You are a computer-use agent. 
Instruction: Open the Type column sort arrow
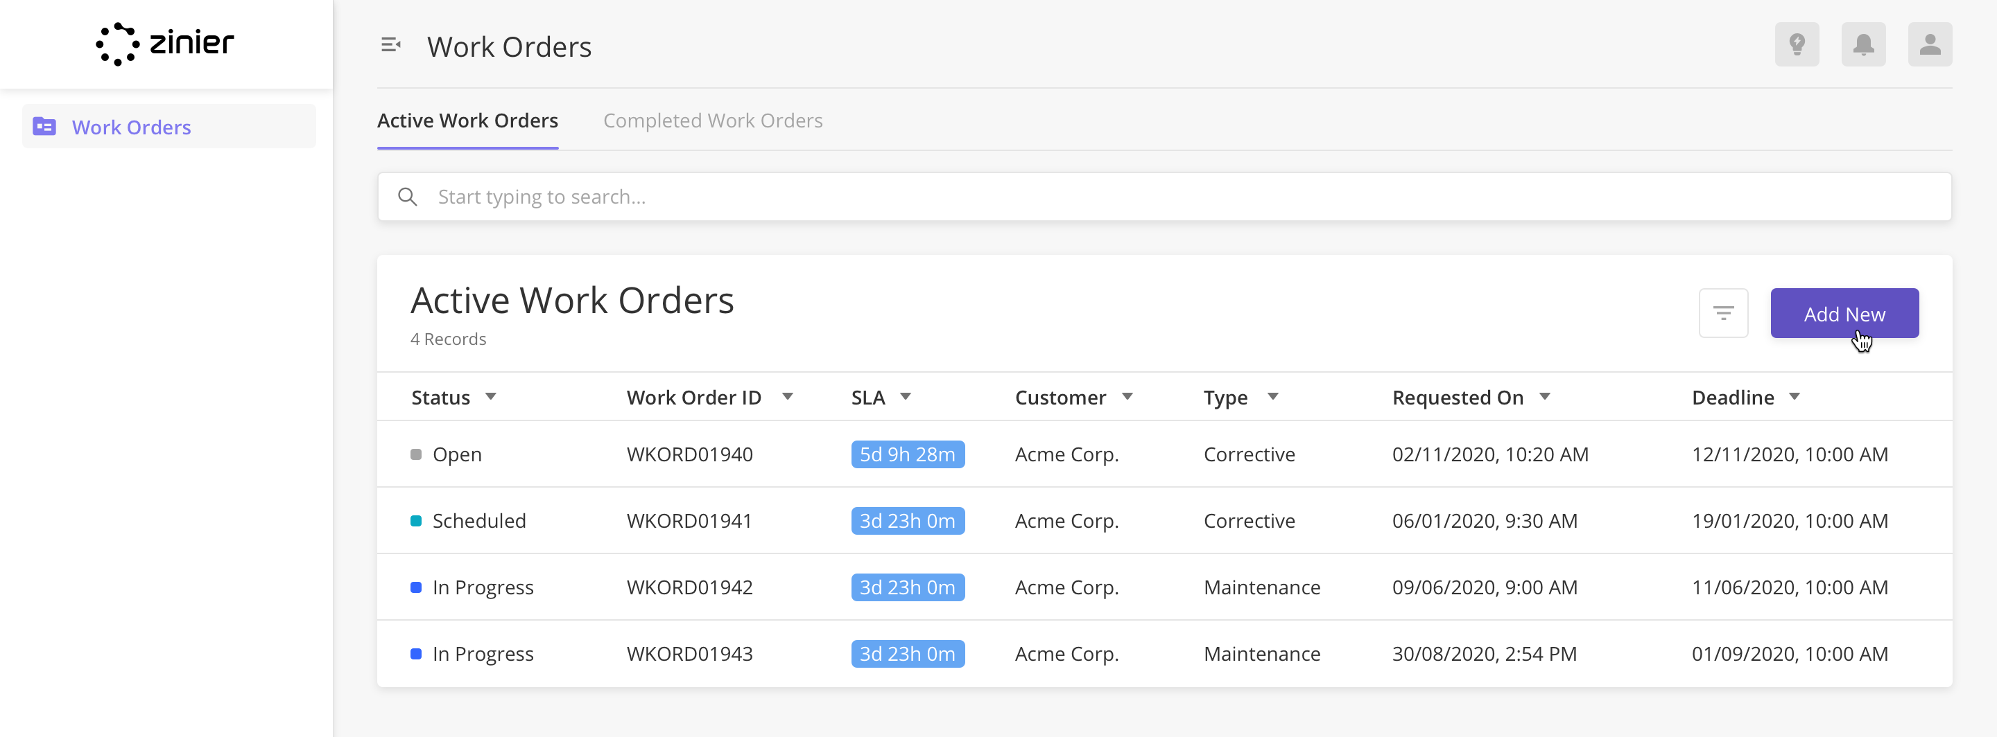1273,397
